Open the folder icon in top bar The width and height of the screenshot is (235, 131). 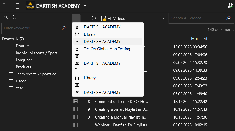[6, 6]
